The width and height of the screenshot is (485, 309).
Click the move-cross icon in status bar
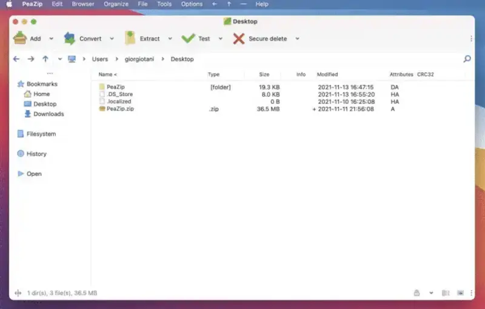tap(18, 293)
